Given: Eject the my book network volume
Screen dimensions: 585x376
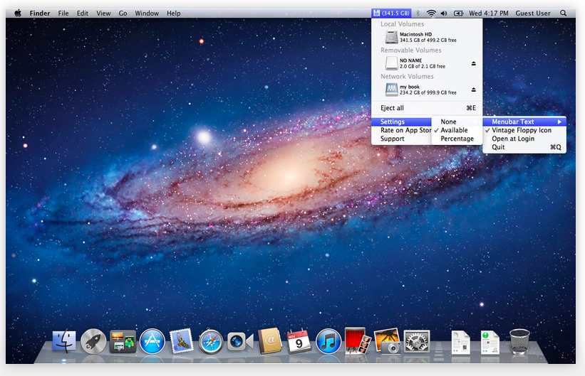Looking at the screenshot, I should coord(474,90).
